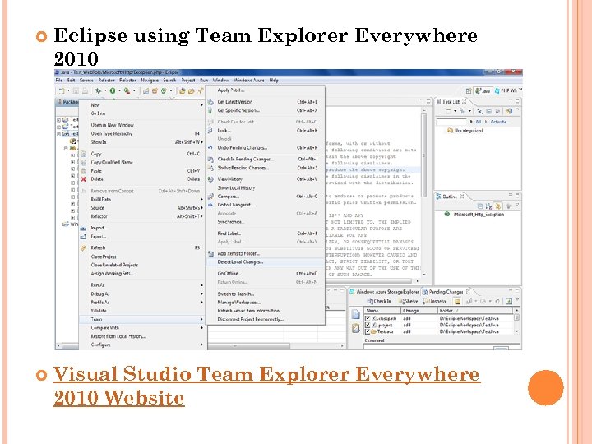This screenshot has width=592, height=444.
Task: Sort by Name column header in Pending Changes
Action: (x=382, y=310)
